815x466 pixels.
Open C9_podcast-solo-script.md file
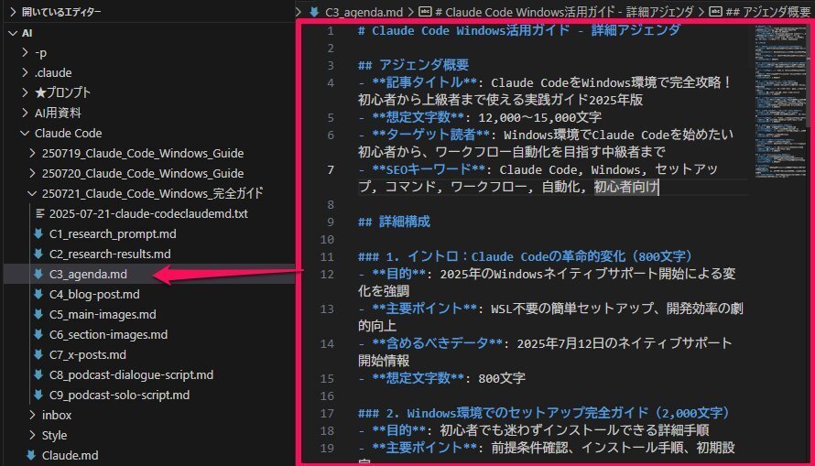[x=119, y=396]
